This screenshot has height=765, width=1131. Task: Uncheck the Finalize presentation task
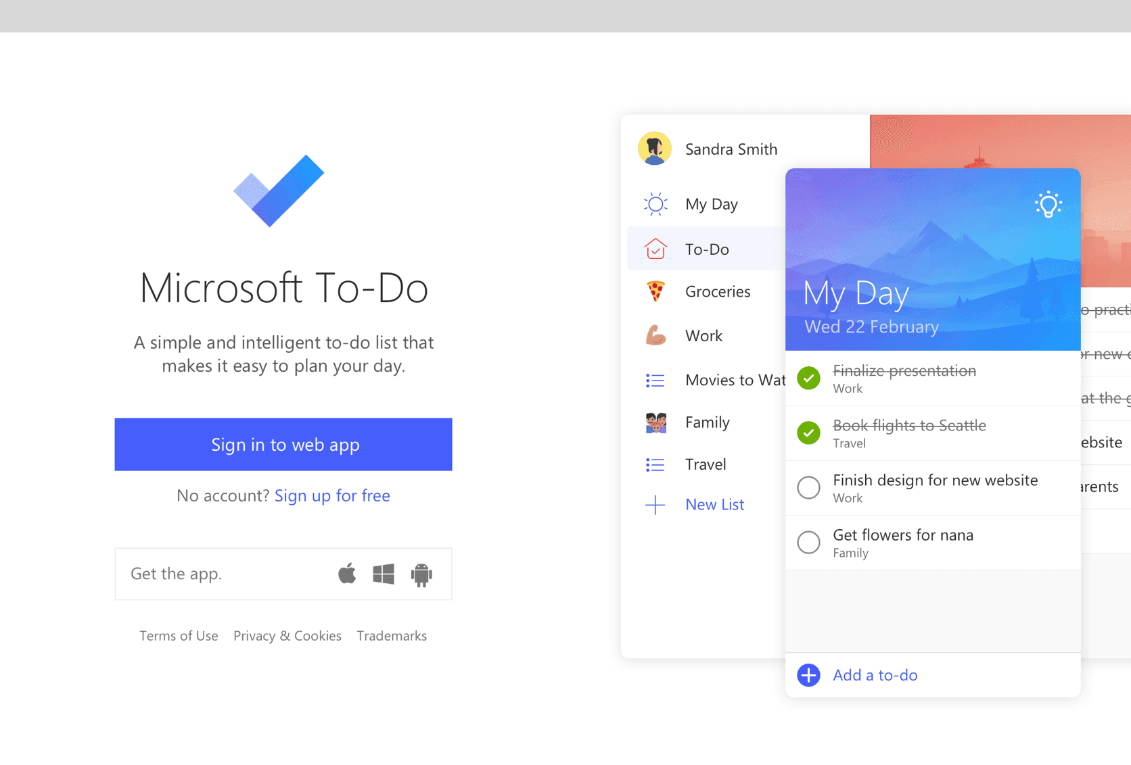[x=808, y=378]
